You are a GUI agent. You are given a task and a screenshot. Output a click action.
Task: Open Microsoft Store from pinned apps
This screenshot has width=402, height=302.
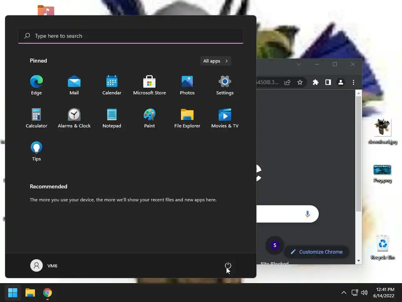(x=150, y=85)
